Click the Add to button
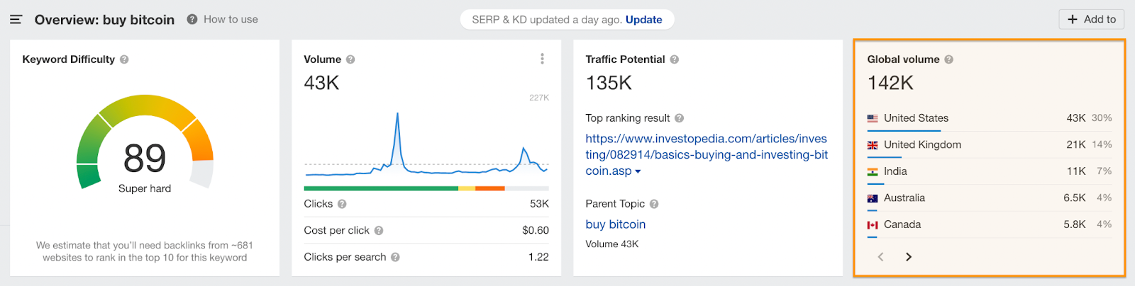This screenshot has width=1135, height=286. 1091,19
